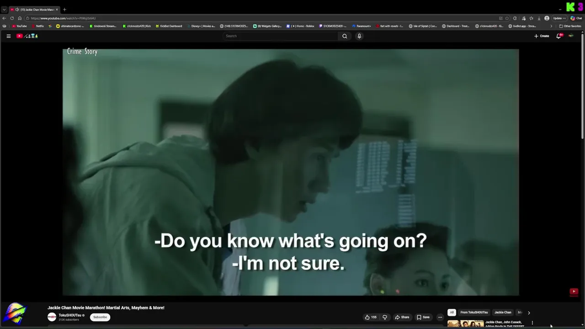585x329 pixels.
Task: Open Paramount+ bookmark
Action: pyautogui.click(x=362, y=26)
